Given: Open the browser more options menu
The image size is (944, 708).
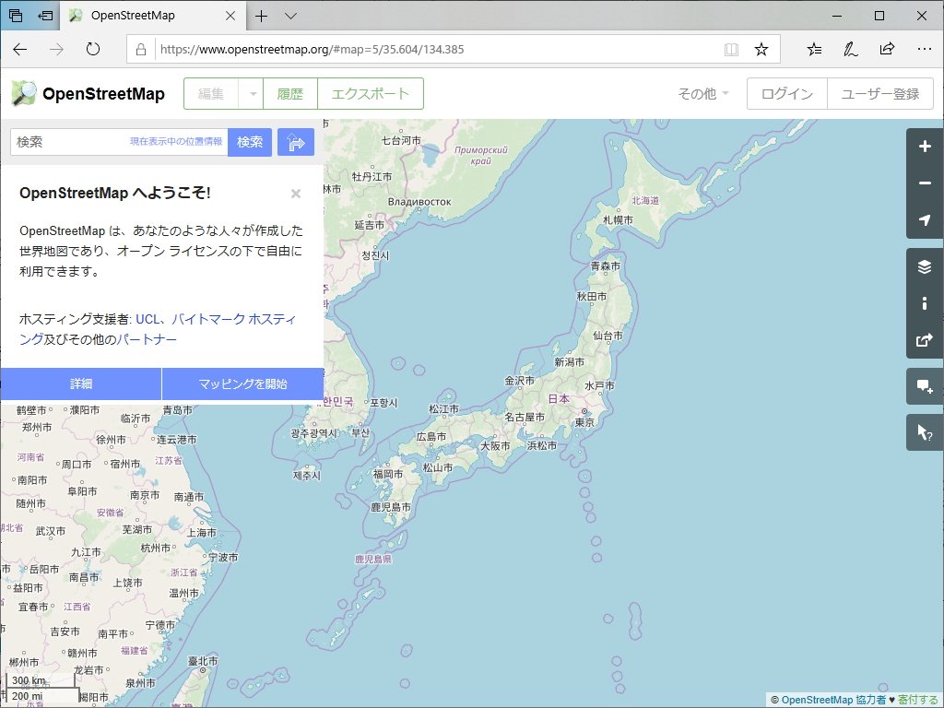Looking at the screenshot, I should point(925,49).
